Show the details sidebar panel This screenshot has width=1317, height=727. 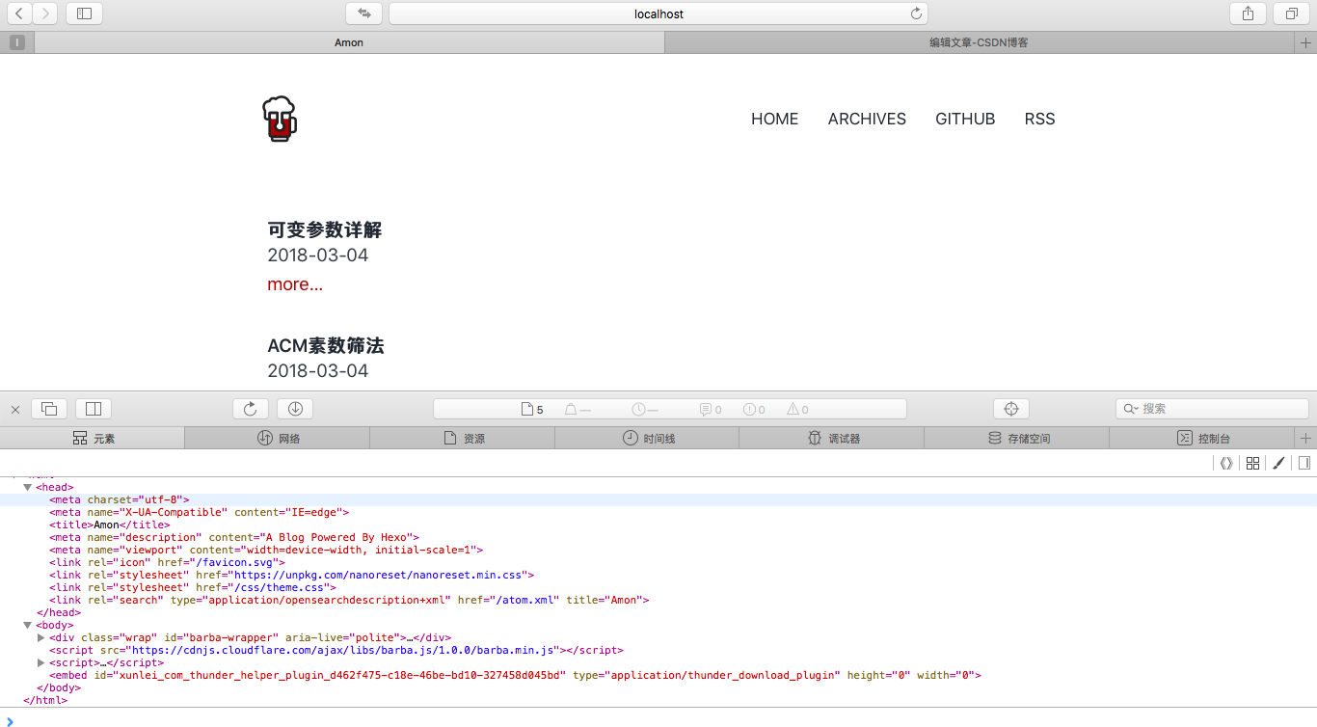[x=1304, y=463]
